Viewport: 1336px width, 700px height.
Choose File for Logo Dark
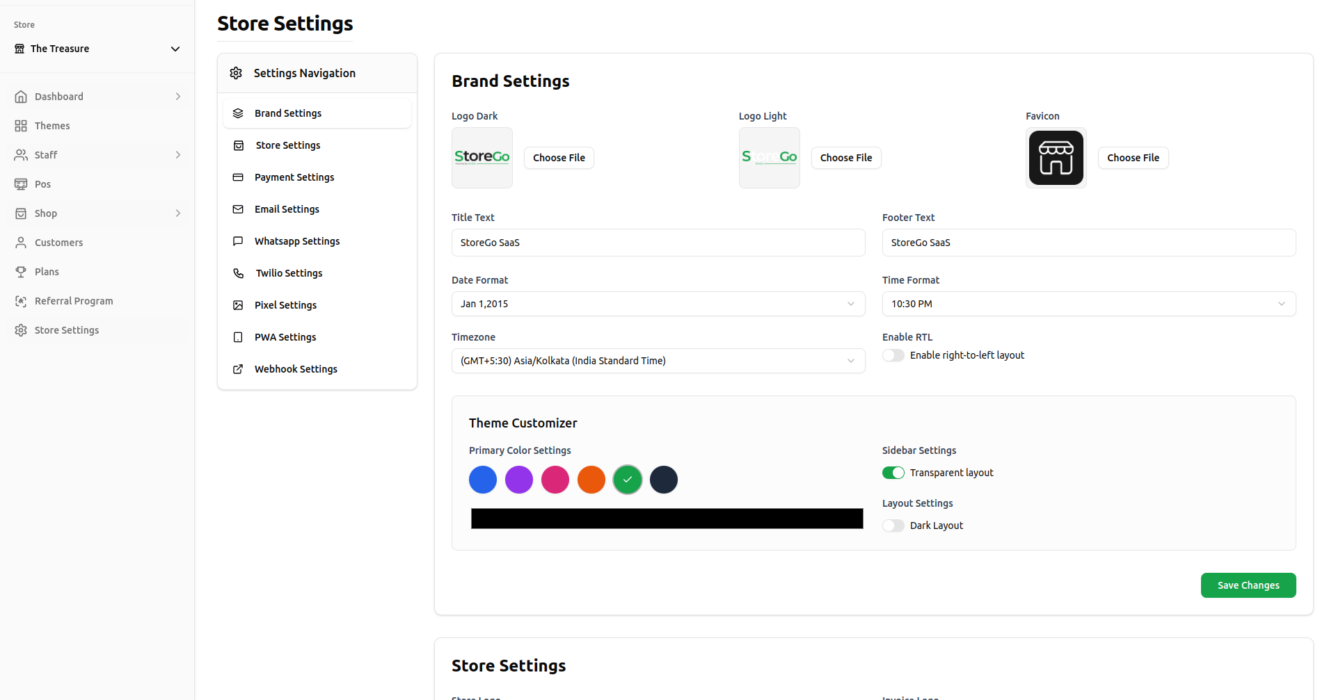click(559, 158)
